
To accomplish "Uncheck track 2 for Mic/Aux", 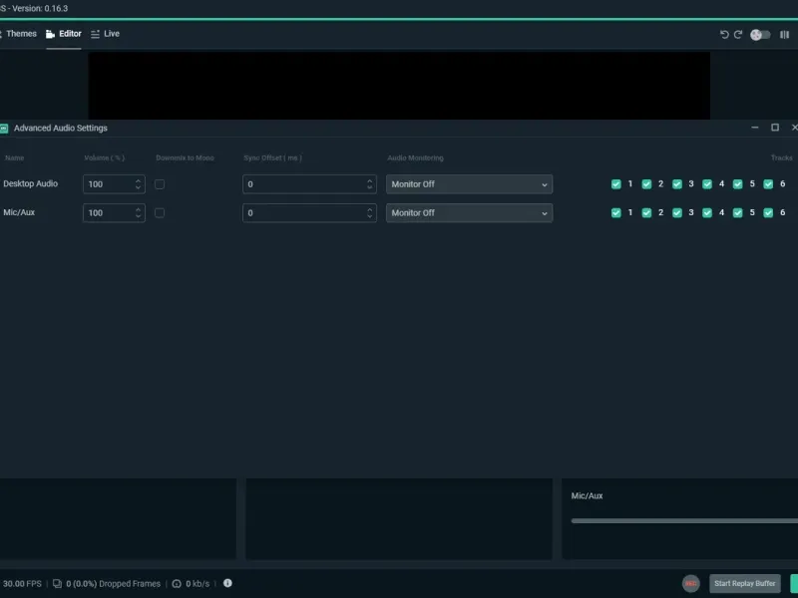I will point(646,212).
